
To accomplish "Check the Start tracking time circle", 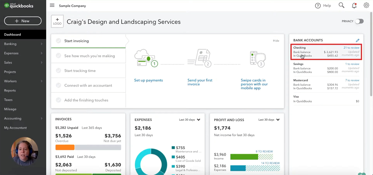I will (59, 71).
